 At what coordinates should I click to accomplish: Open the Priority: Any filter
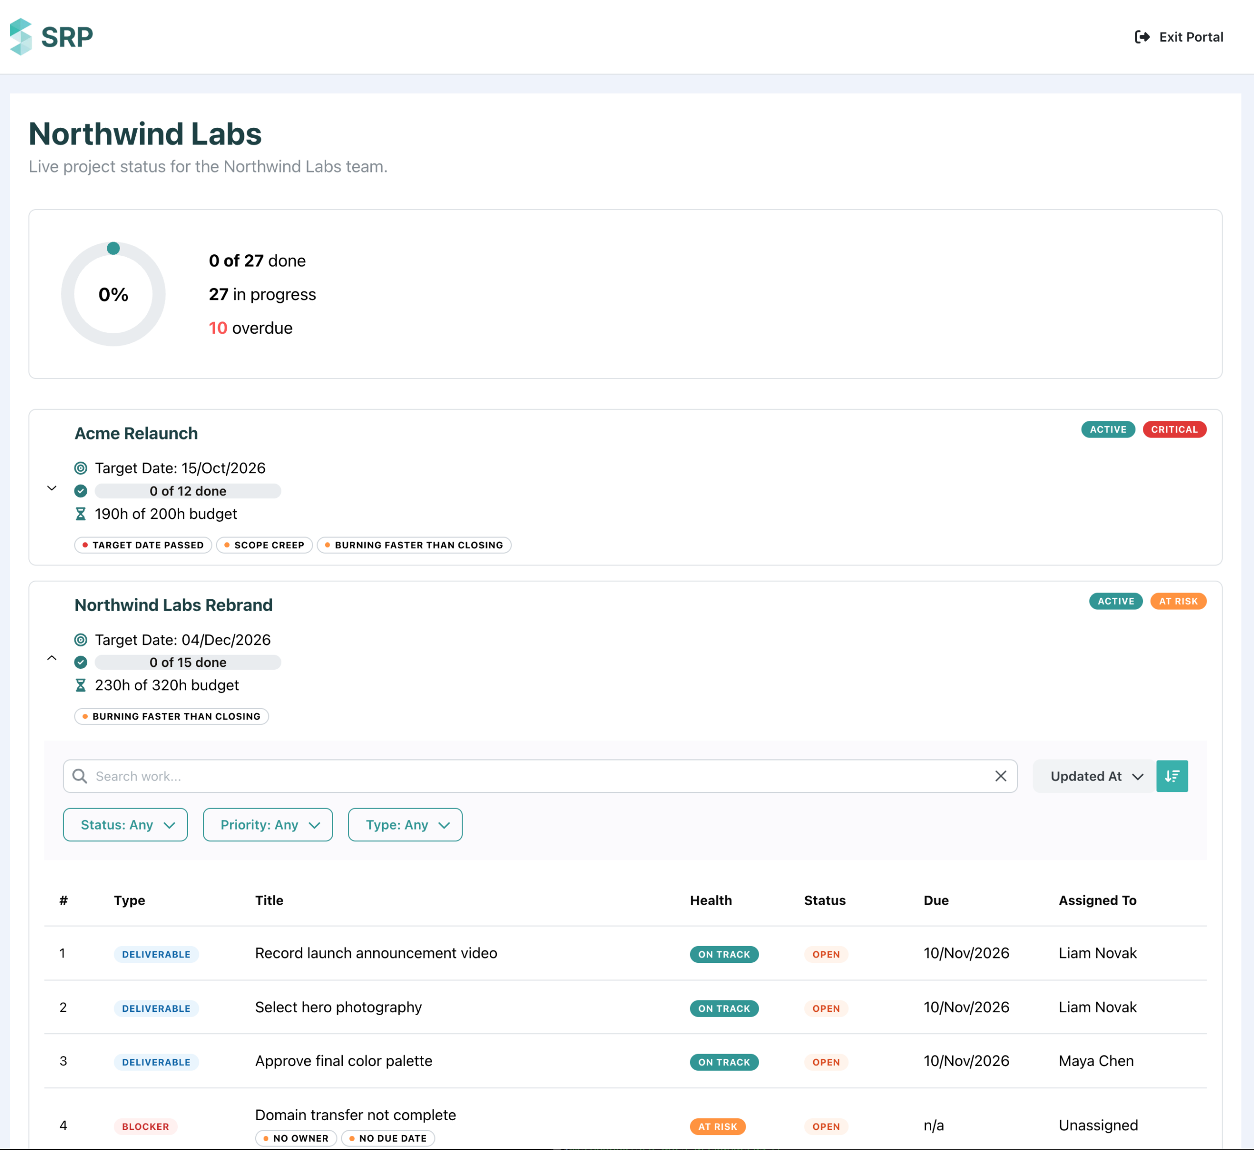(267, 825)
